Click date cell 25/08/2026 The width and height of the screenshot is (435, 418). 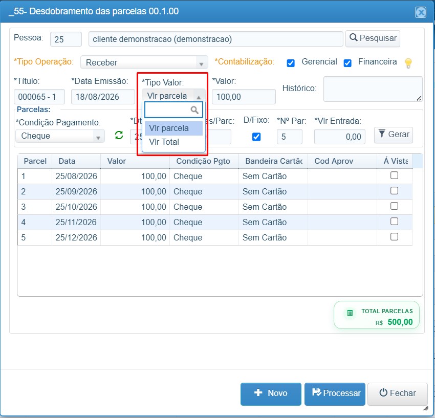click(76, 176)
